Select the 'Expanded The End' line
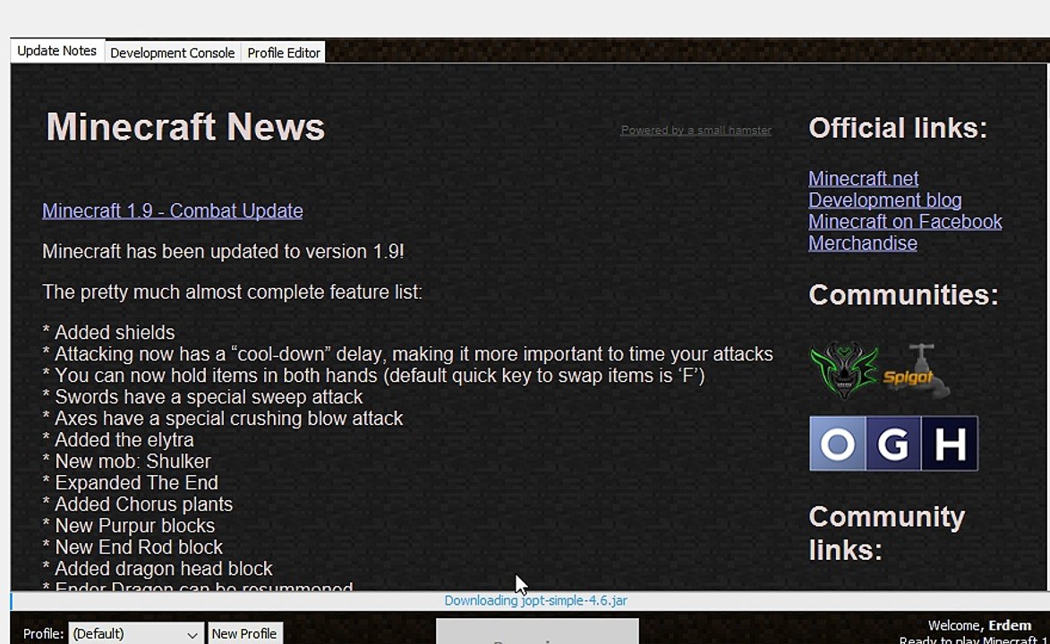This screenshot has height=644, width=1050. [x=130, y=483]
